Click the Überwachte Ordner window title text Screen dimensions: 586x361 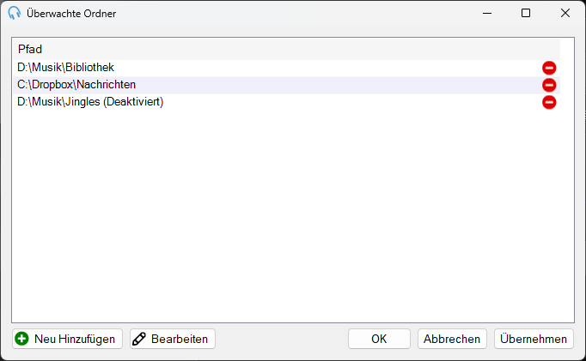(71, 14)
